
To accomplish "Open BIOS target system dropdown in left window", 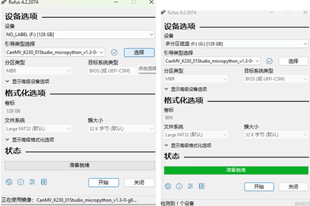I will tap(112, 71).
